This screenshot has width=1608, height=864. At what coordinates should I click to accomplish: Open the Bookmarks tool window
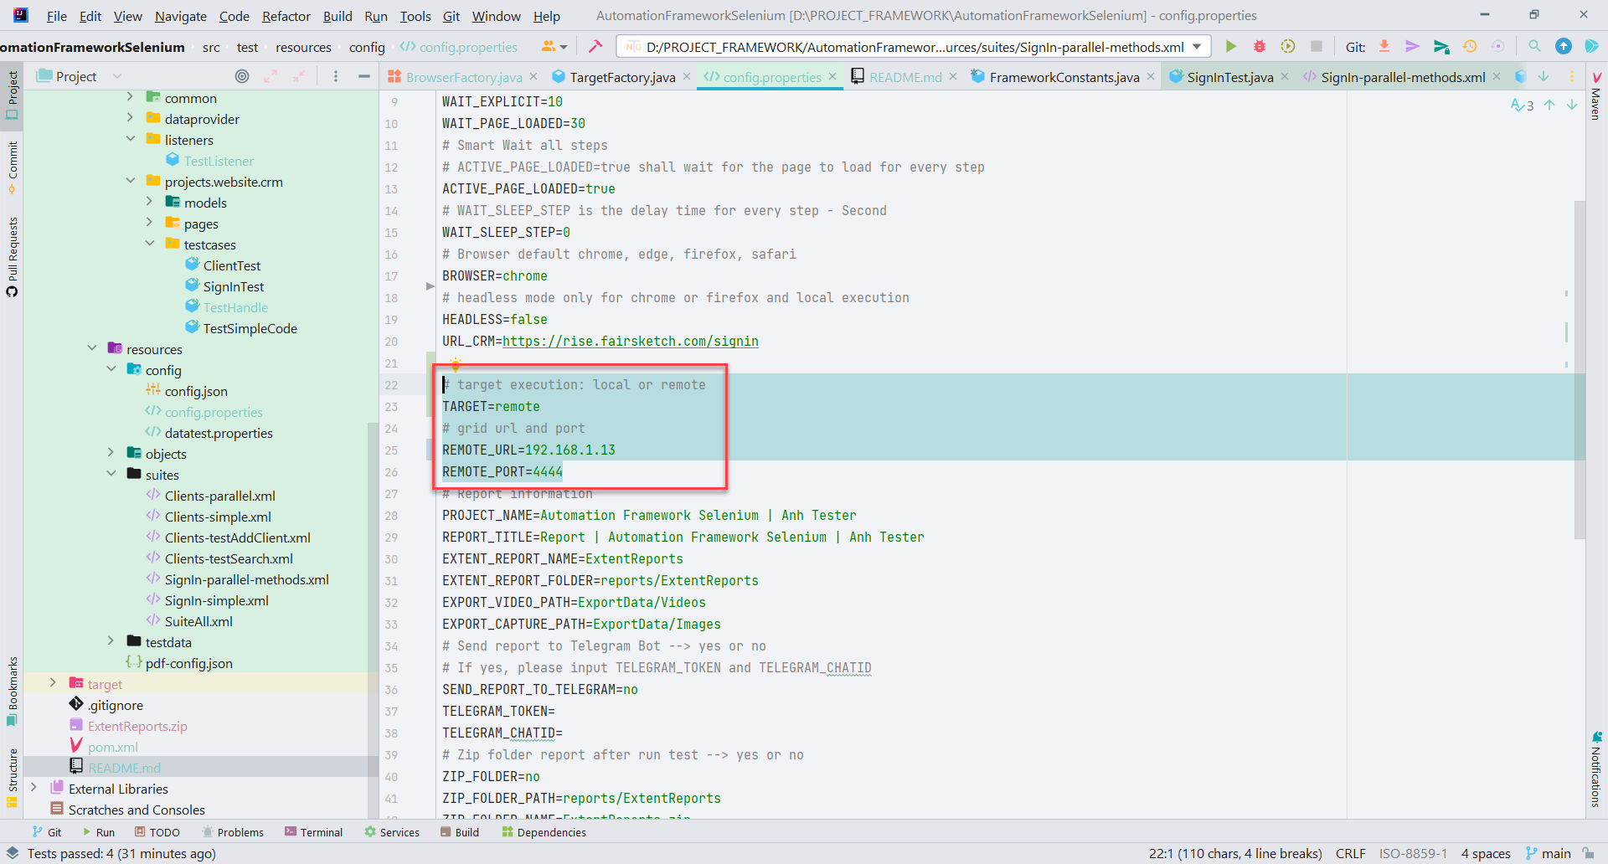pos(12,692)
